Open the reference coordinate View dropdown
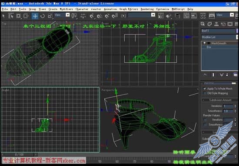The image size is (239, 166). [62, 15]
